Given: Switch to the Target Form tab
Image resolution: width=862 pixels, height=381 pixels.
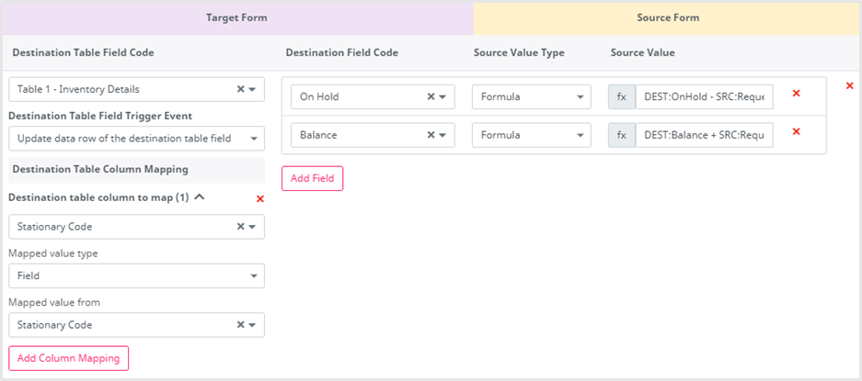Looking at the screenshot, I should point(237,17).
